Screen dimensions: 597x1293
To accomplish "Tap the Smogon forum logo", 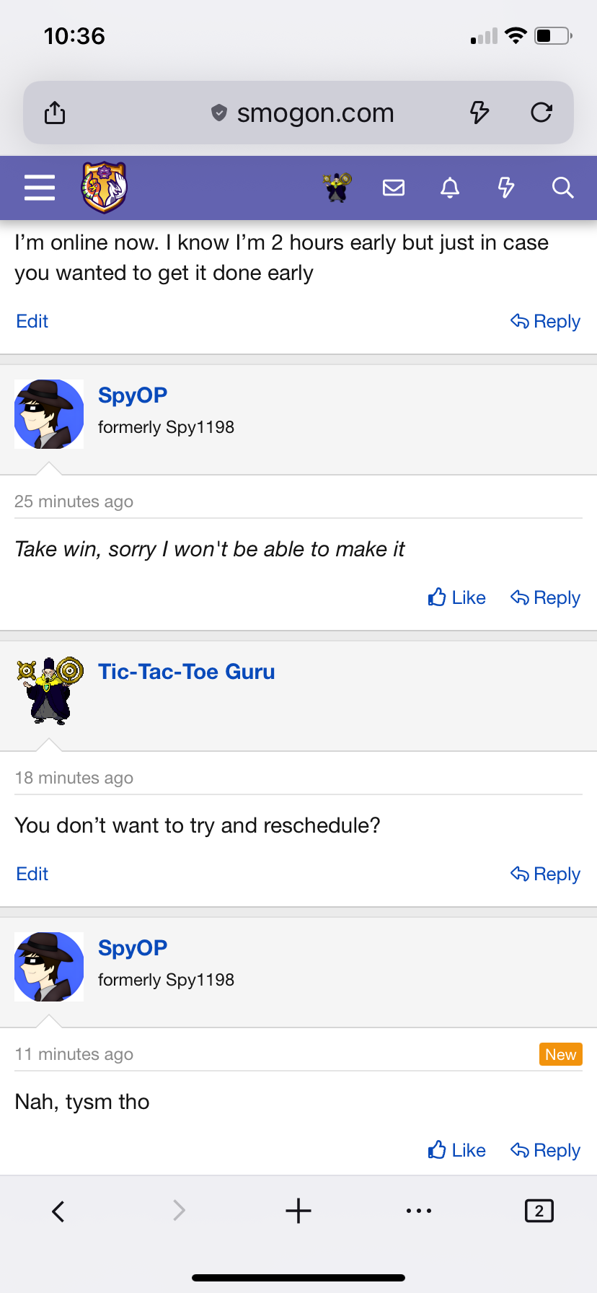I will point(104,188).
